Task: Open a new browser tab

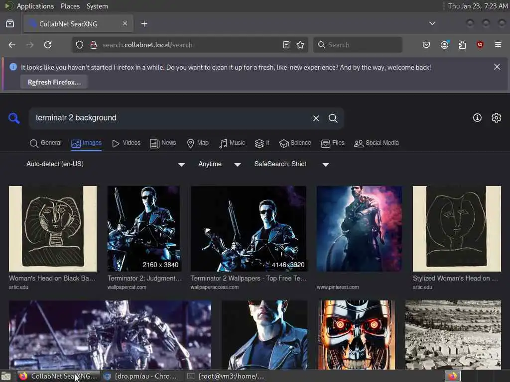Action: pos(144,24)
